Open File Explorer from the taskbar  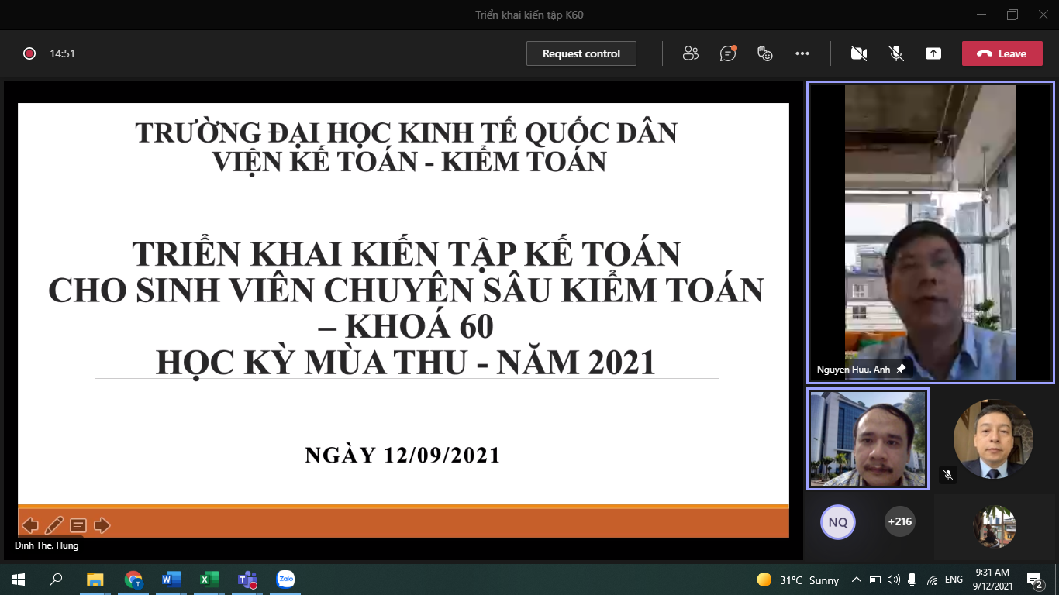point(95,580)
